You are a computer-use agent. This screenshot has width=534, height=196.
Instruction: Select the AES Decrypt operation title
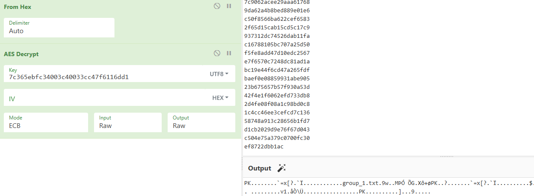tap(21, 54)
